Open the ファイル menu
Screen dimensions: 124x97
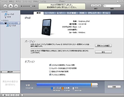point(4,2)
